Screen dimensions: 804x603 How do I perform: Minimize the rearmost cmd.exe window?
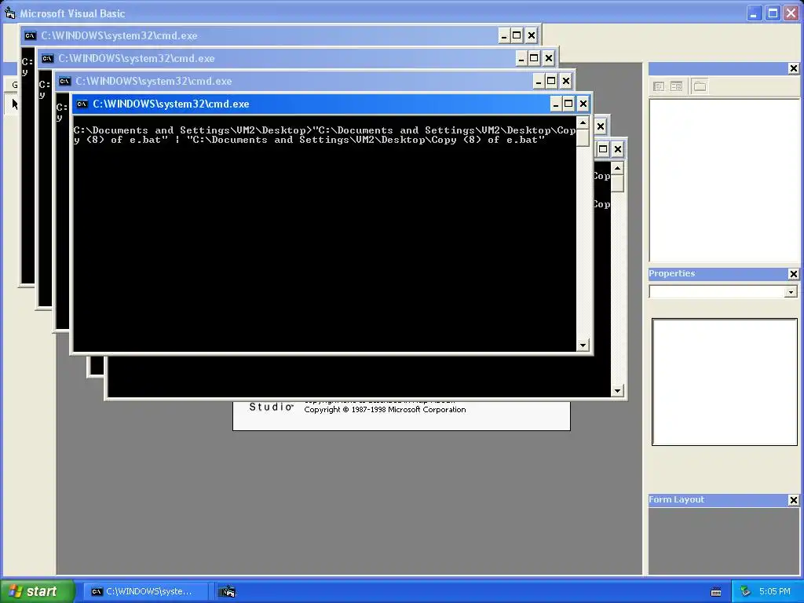tap(504, 35)
